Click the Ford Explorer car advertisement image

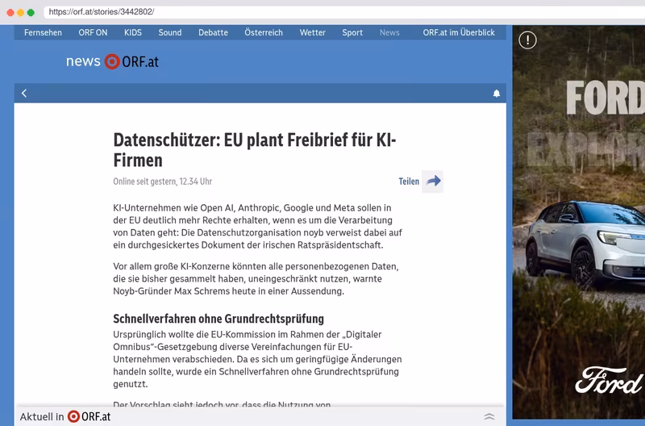pos(579,222)
